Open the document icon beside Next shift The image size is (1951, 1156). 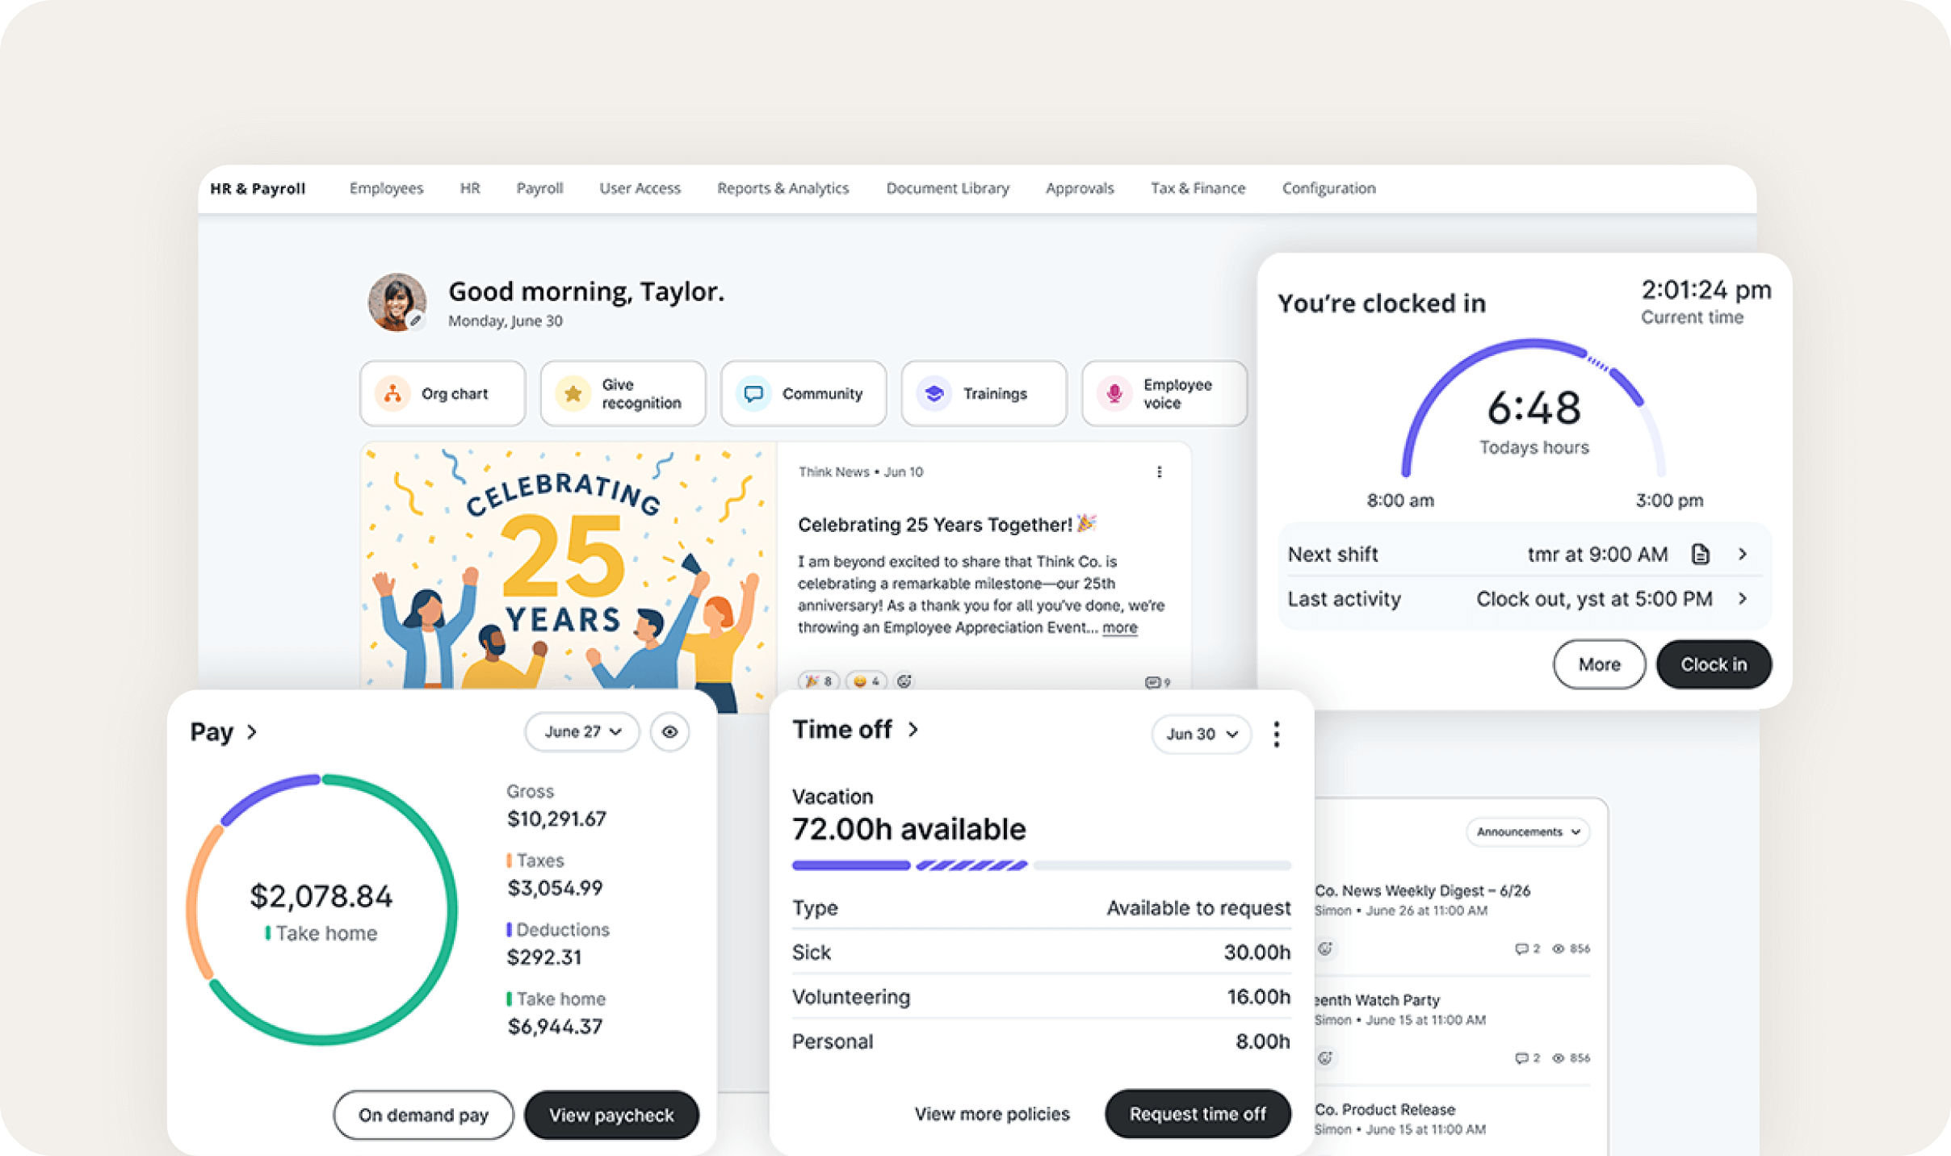coord(1701,555)
